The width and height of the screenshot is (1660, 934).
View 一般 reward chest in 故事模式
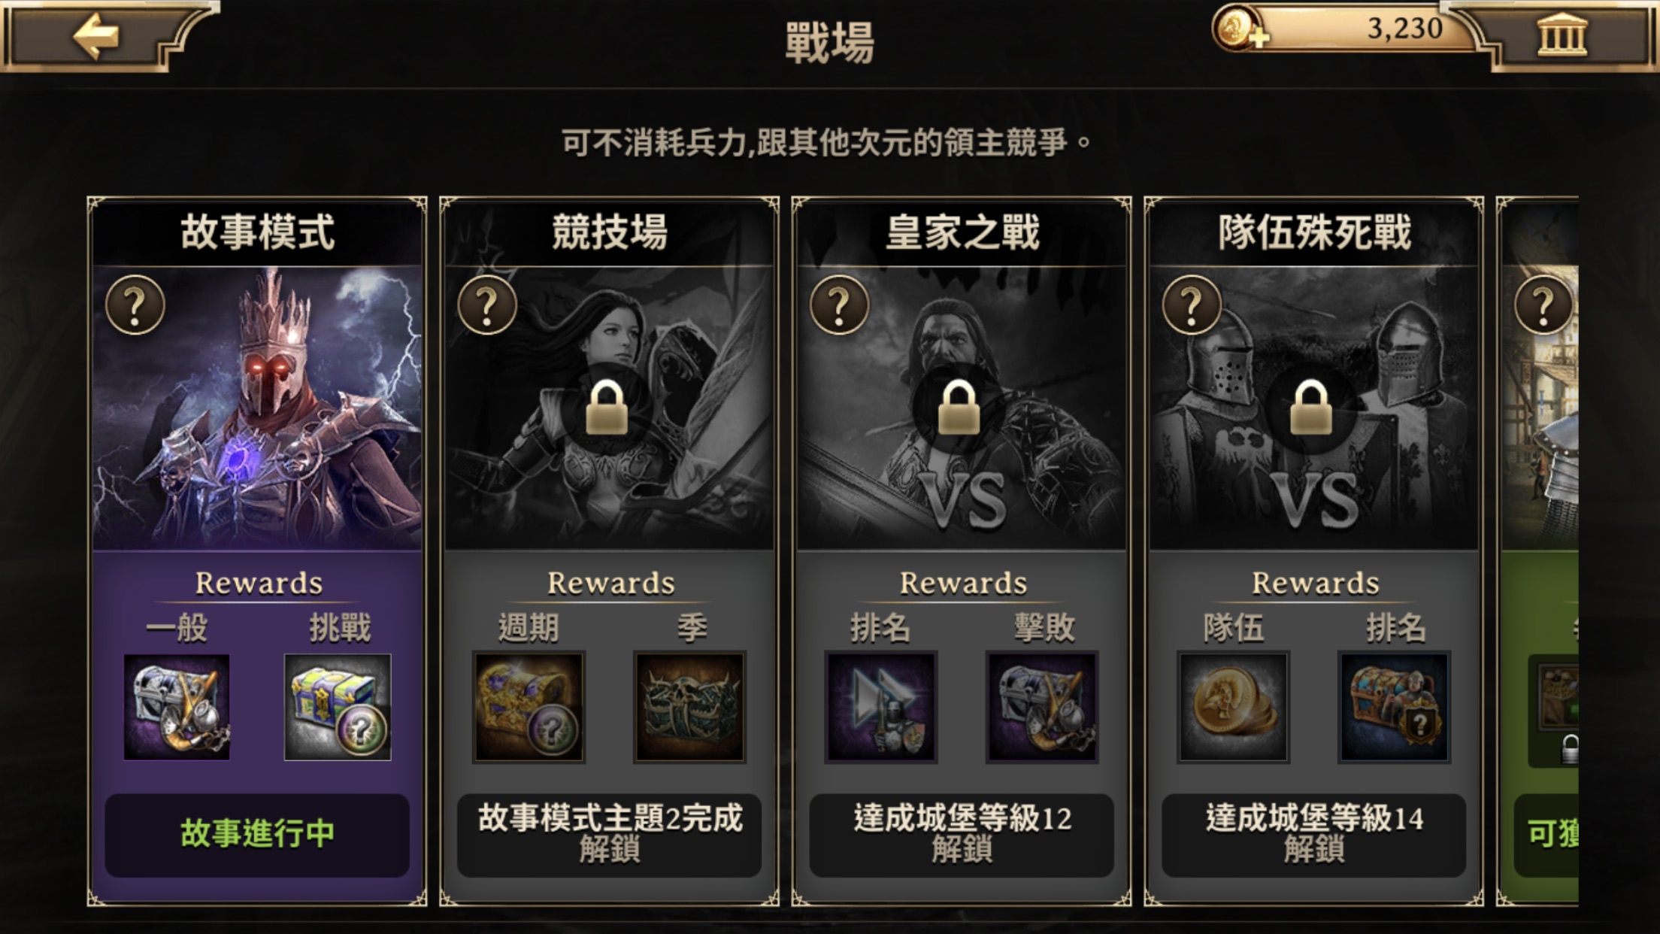(x=177, y=707)
